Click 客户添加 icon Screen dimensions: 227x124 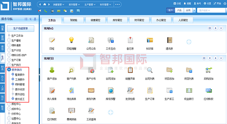coord(52,70)
